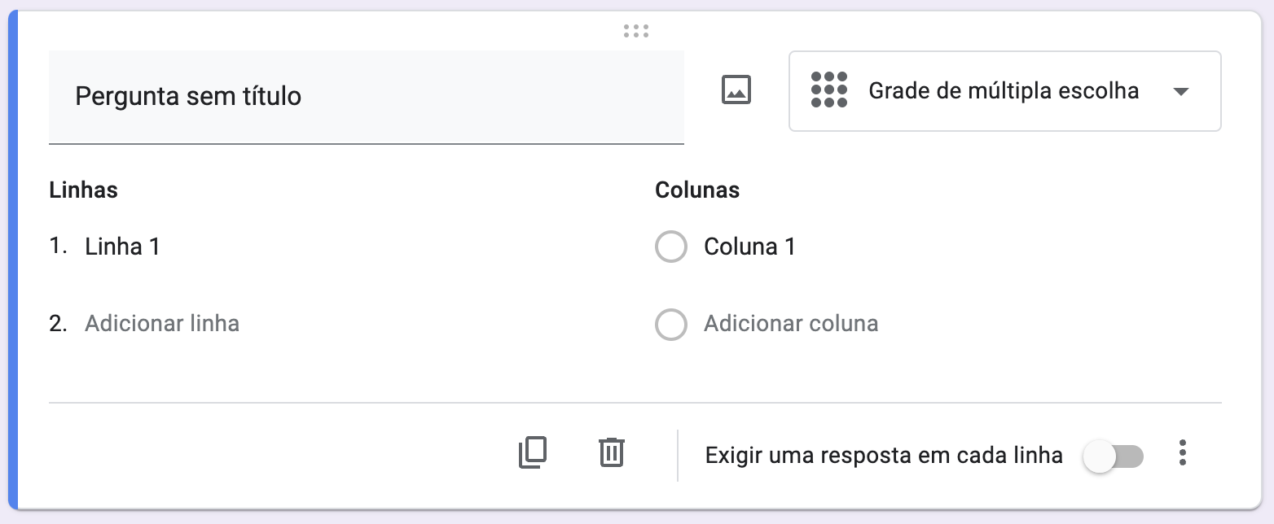Screen dimensions: 1274x524
Task: Click the add image icon
Action: pyautogui.click(x=736, y=90)
